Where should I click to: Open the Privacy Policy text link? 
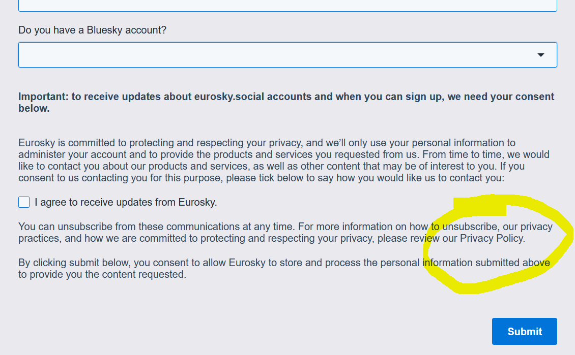point(492,238)
